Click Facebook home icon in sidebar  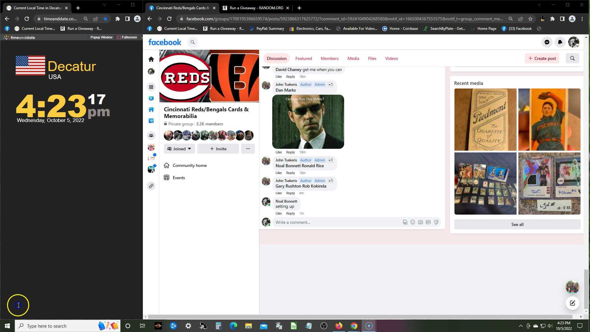coord(151,59)
